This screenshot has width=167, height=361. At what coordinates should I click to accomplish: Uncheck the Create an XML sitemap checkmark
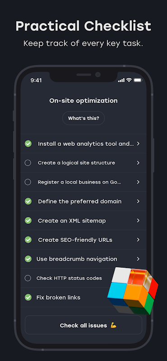click(28, 221)
